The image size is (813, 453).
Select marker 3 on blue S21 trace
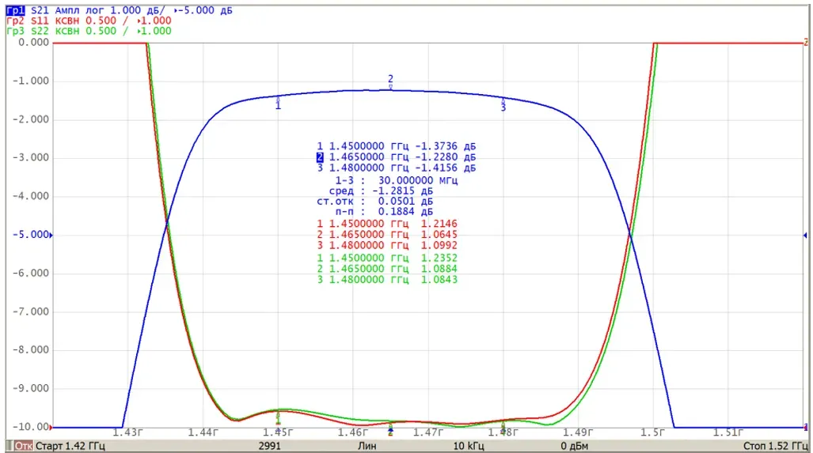(x=503, y=104)
